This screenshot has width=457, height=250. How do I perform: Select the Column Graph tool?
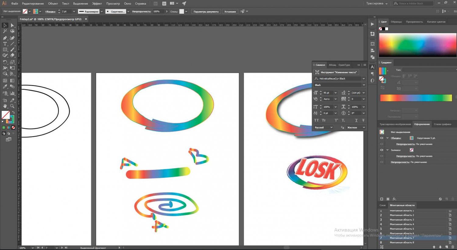click(12, 93)
